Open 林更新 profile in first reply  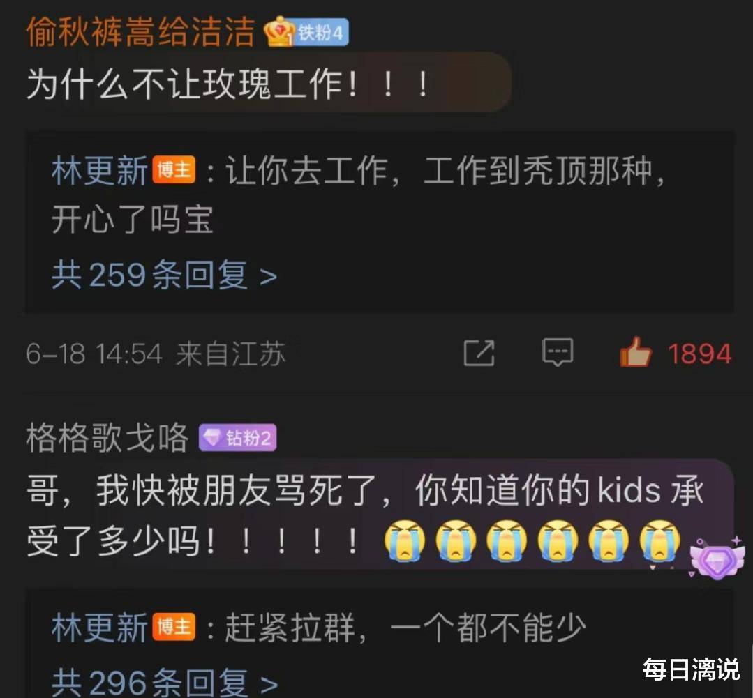coord(100,170)
